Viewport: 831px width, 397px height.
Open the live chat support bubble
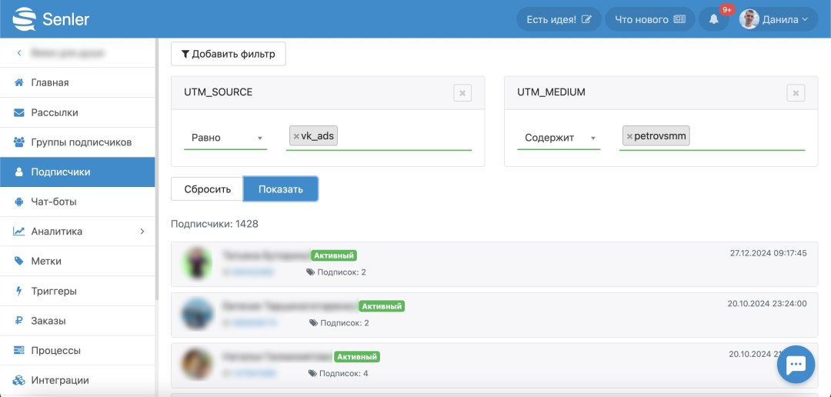796,365
